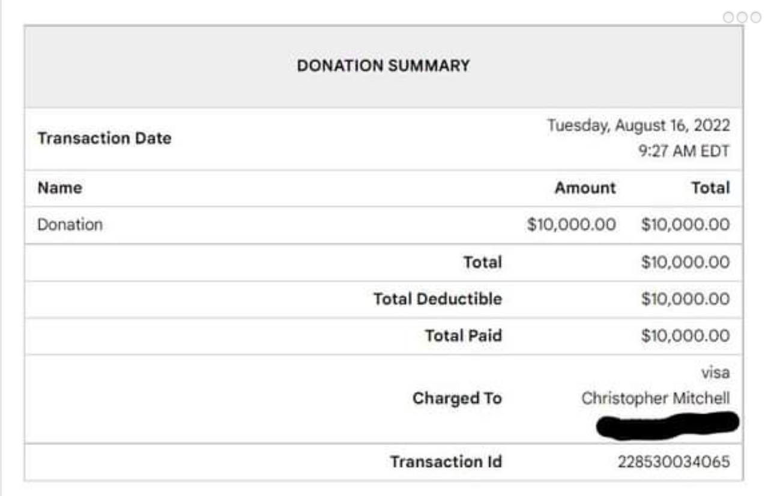Image resolution: width=765 pixels, height=496 pixels.
Task: Select the Total Paid label
Action: tap(463, 335)
